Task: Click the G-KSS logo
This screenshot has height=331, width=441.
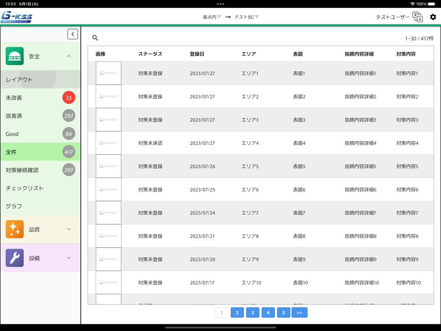Action: pyautogui.click(x=17, y=17)
